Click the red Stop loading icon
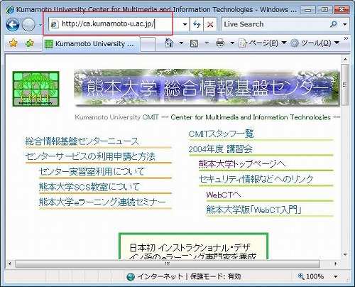 click(x=210, y=24)
